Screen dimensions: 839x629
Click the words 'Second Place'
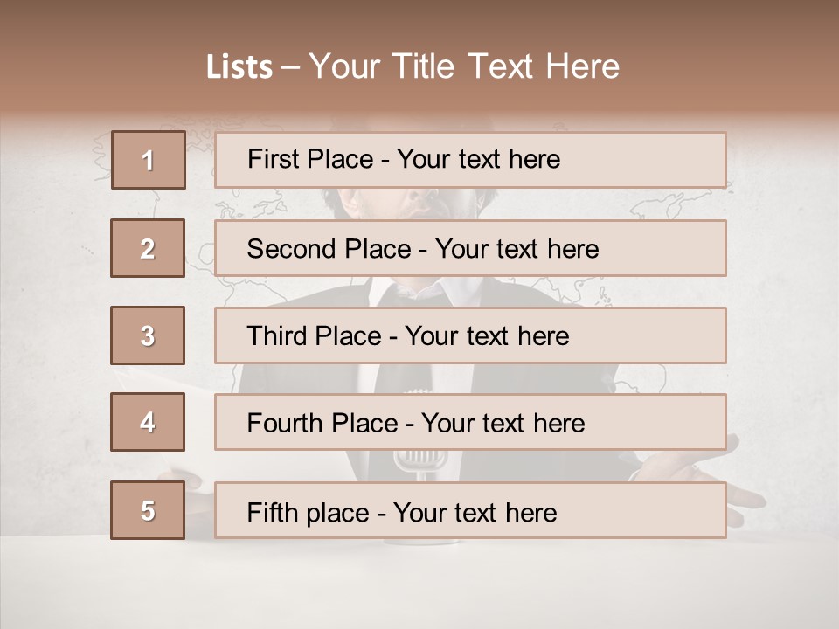[329, 249]
